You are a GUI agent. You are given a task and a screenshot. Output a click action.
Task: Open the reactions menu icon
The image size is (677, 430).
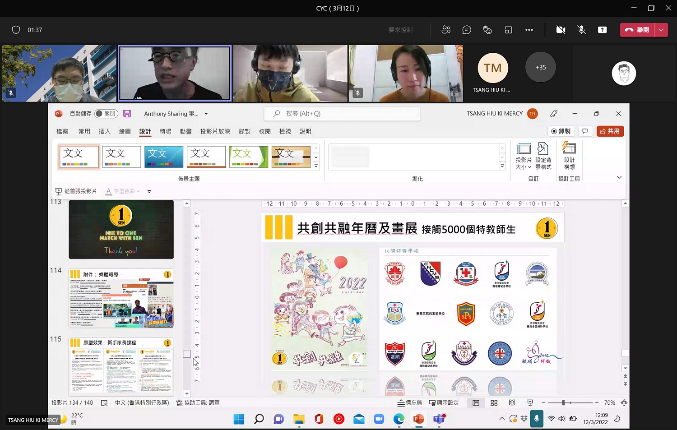487,30
